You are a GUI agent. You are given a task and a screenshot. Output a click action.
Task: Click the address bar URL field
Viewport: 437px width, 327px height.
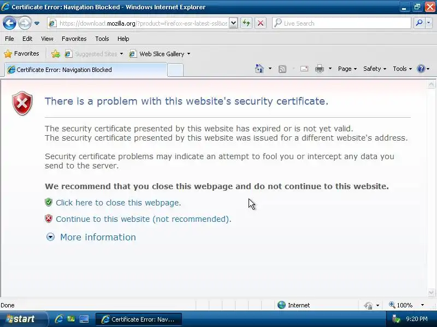[x=144, y=23]
